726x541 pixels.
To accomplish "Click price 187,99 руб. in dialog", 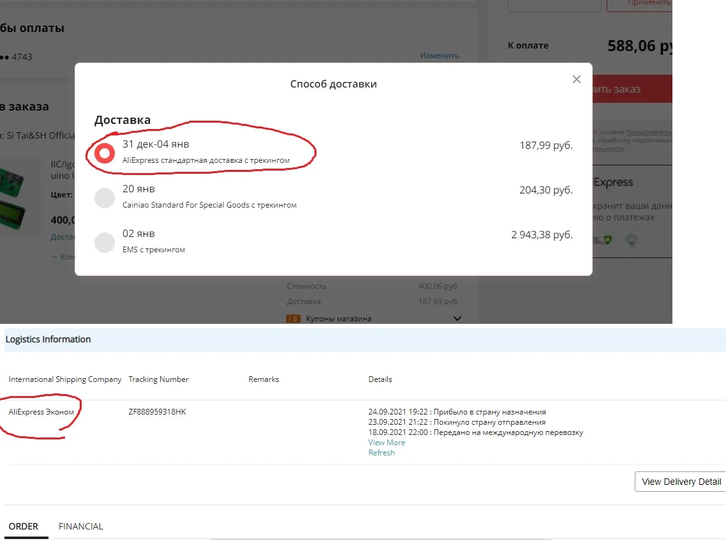I will pos(546,145).
